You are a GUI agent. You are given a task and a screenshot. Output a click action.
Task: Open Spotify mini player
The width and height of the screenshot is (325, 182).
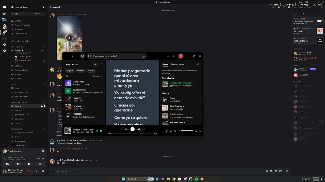coord(196,131)
